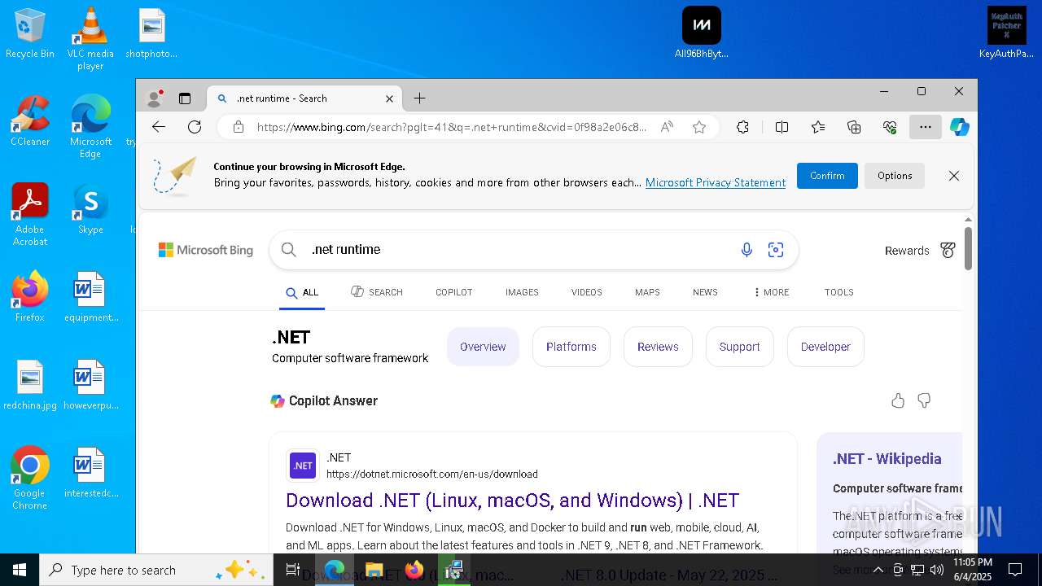Select the Support pill button
1042x586 pixels.
click(739, 347)
